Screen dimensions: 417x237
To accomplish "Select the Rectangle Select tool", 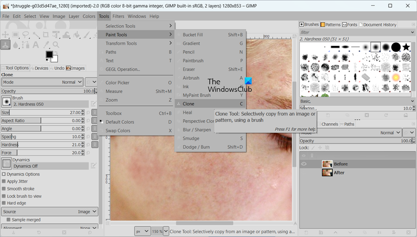I will pyautogui.click(x=15, y=35).
